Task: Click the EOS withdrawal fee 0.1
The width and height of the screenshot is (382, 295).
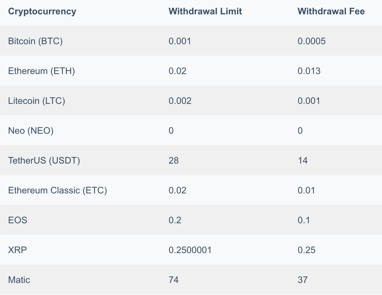Action: 304,220
